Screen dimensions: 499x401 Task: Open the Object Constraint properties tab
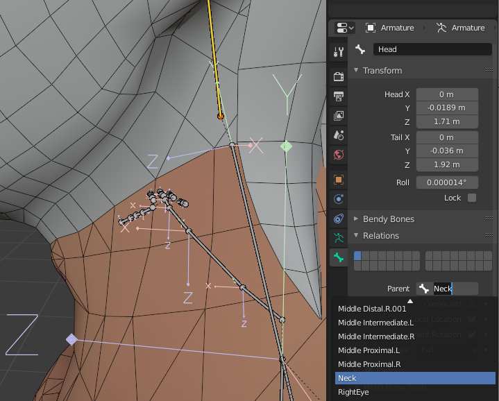click(x=339, y=219)
